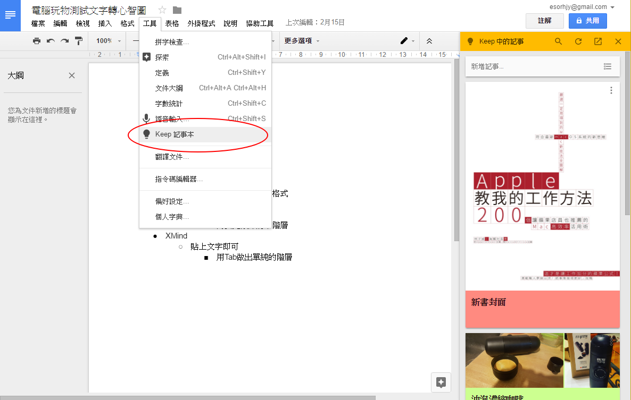Choose 定義 from the menu
631x400 pixels.
[205, 73]
